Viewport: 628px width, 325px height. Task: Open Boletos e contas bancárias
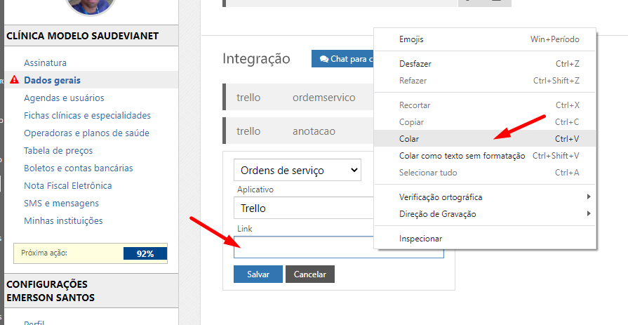pos(79,168)
